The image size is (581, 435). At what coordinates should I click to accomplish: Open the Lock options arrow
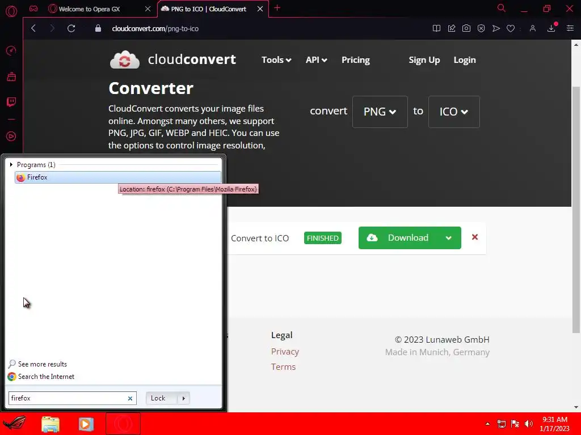183,398
